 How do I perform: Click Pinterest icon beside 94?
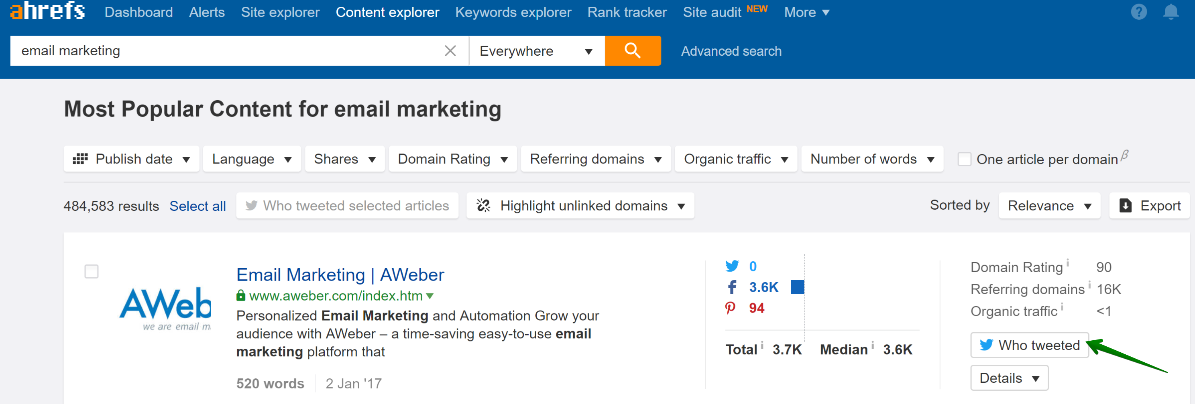[x=730, y=308]
